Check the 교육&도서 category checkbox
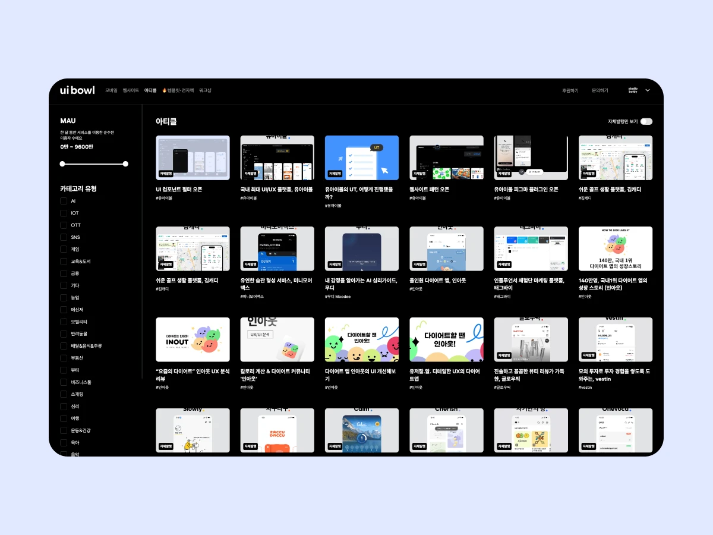 click(64, 262)
